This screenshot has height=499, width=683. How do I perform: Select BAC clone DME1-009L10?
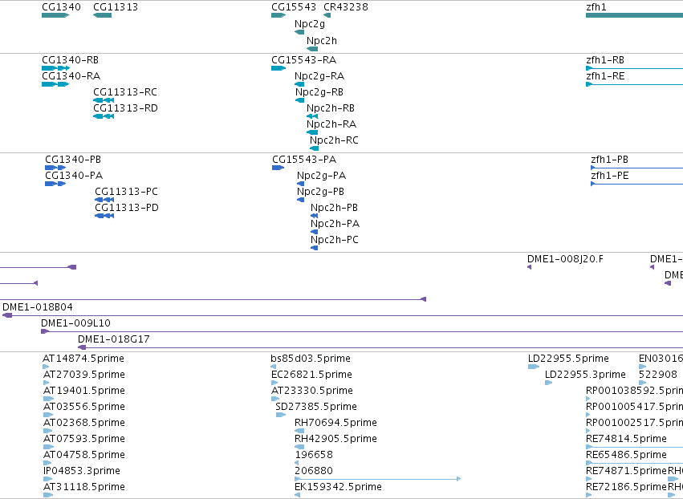75,323
